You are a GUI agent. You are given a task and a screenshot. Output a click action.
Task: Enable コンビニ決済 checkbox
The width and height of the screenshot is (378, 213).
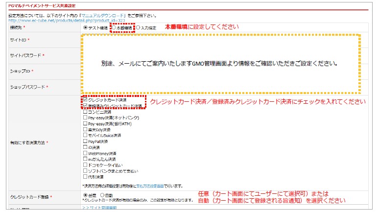point(85,112)
